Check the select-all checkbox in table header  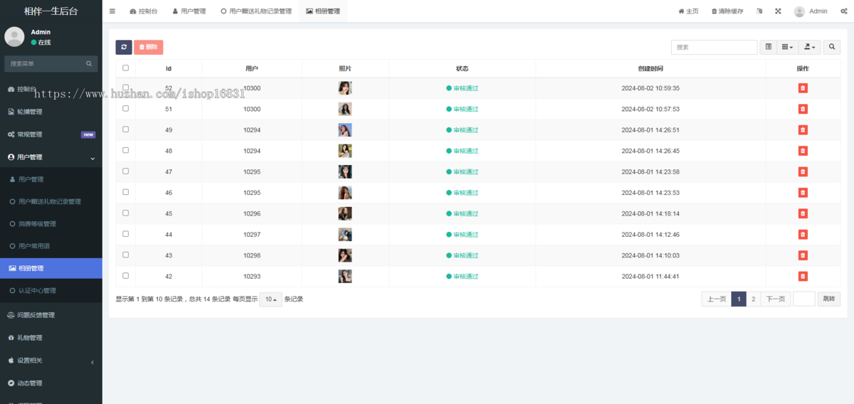(x=126, y=68)
